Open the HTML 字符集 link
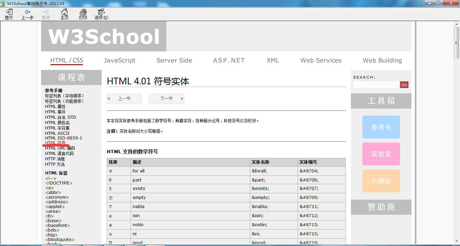The image size is (460, 246). (58, 128)
